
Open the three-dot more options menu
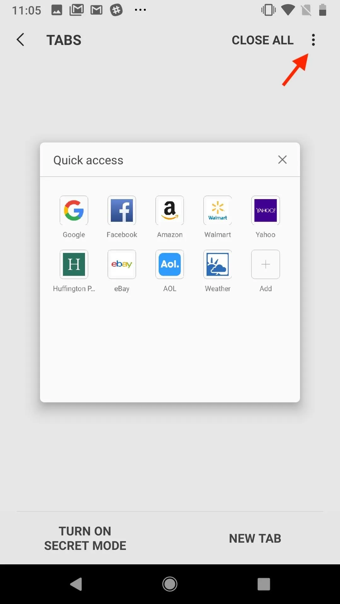point(313,40)
